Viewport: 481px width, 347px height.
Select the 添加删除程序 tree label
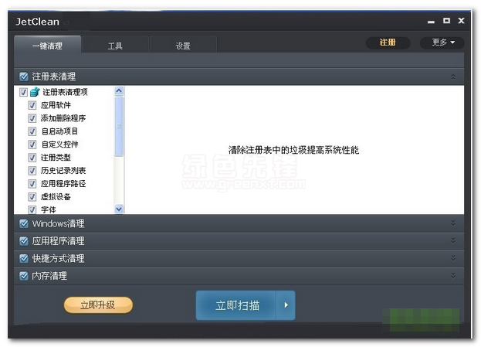pos(63,118)
